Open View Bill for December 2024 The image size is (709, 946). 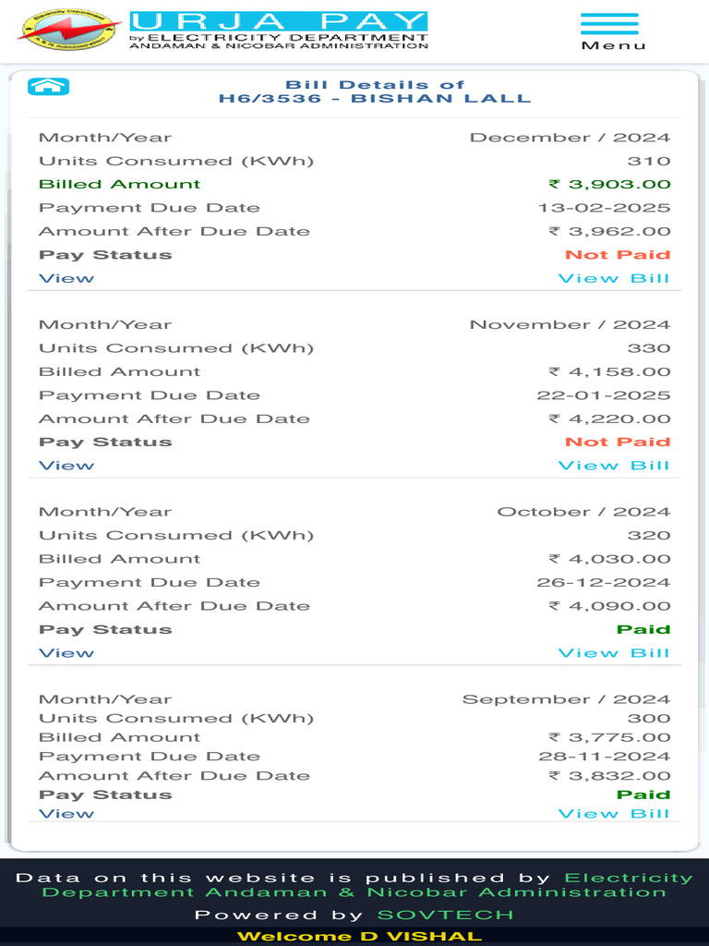tap(614, 278)
